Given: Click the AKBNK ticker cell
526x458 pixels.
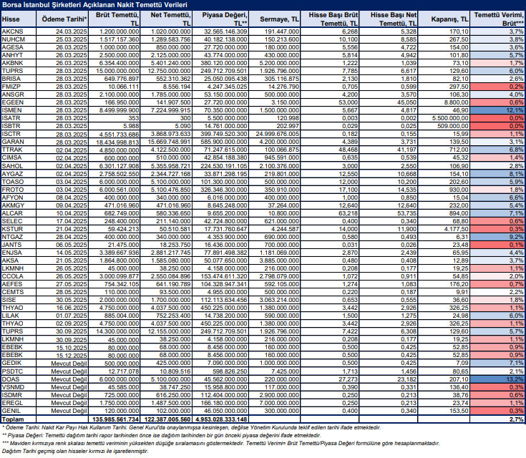Looking at the screenshot, I should pos(19,63).
